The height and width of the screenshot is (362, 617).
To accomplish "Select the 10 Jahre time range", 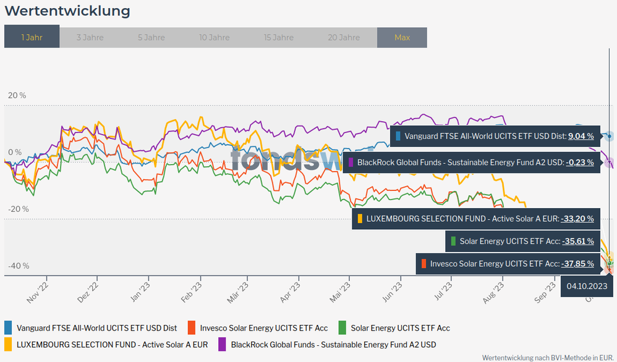I will click(215, 37).
